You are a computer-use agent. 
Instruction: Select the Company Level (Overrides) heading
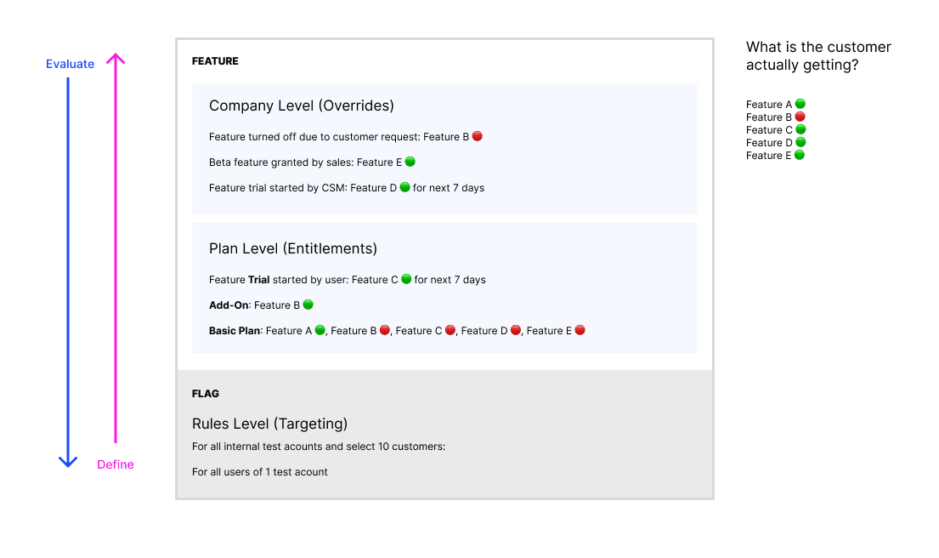[x=302, y=106]
